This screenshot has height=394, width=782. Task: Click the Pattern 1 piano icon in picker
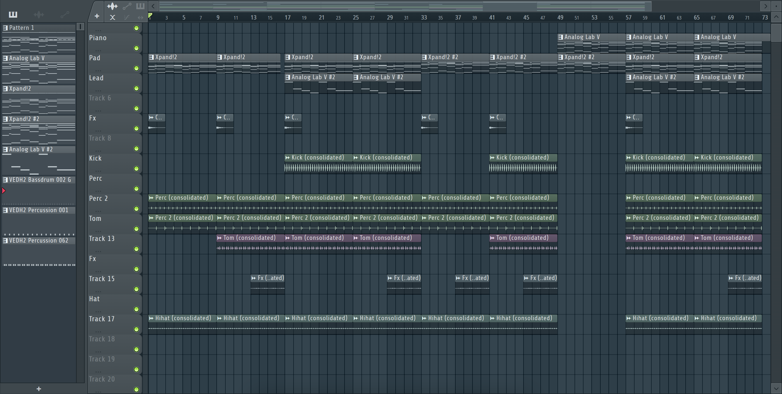click(5, 28)
